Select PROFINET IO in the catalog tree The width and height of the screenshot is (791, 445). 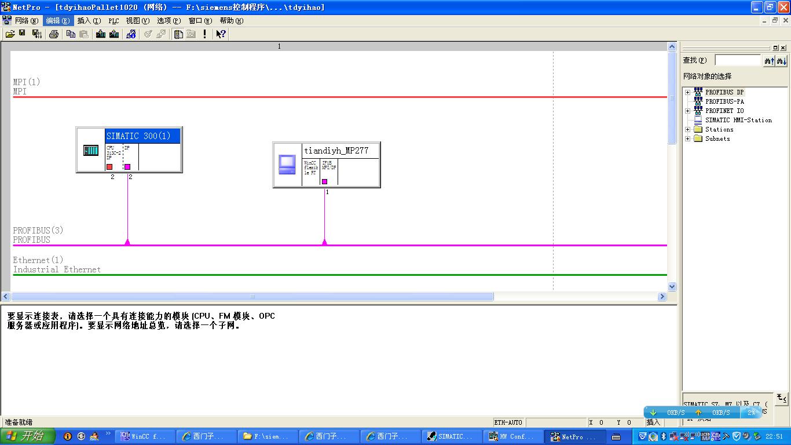724,111
